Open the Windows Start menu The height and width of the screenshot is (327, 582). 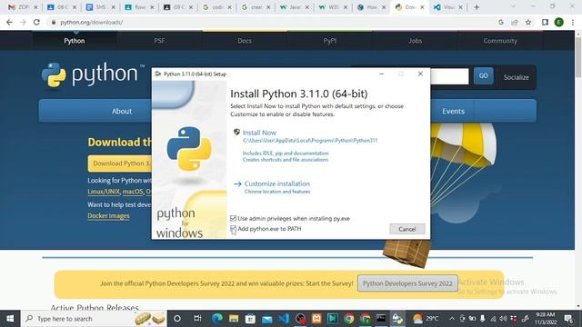pos(10,319)
